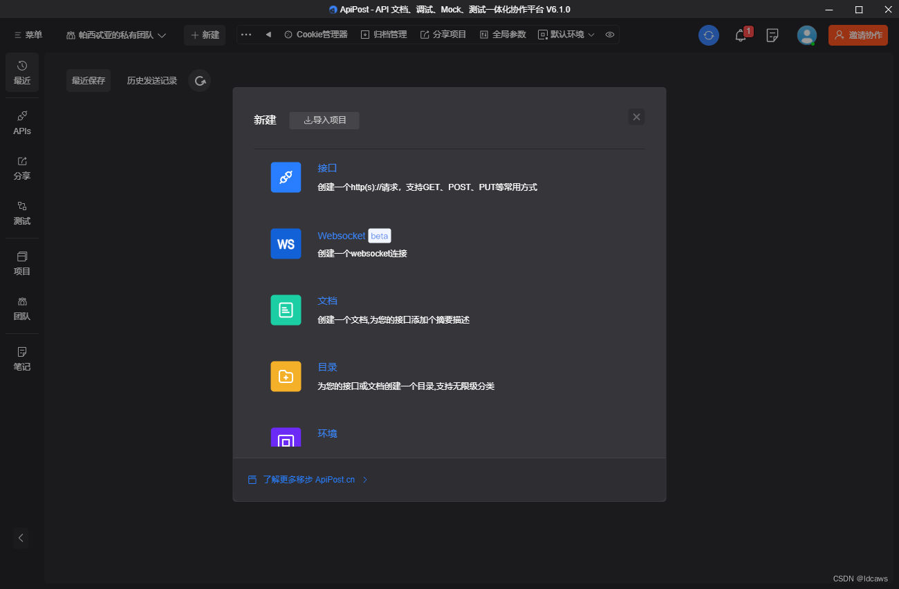This screenshot has height=589, width=899.
Task: Toggle the environment visibility eye icon
Action: click(609, 34)
